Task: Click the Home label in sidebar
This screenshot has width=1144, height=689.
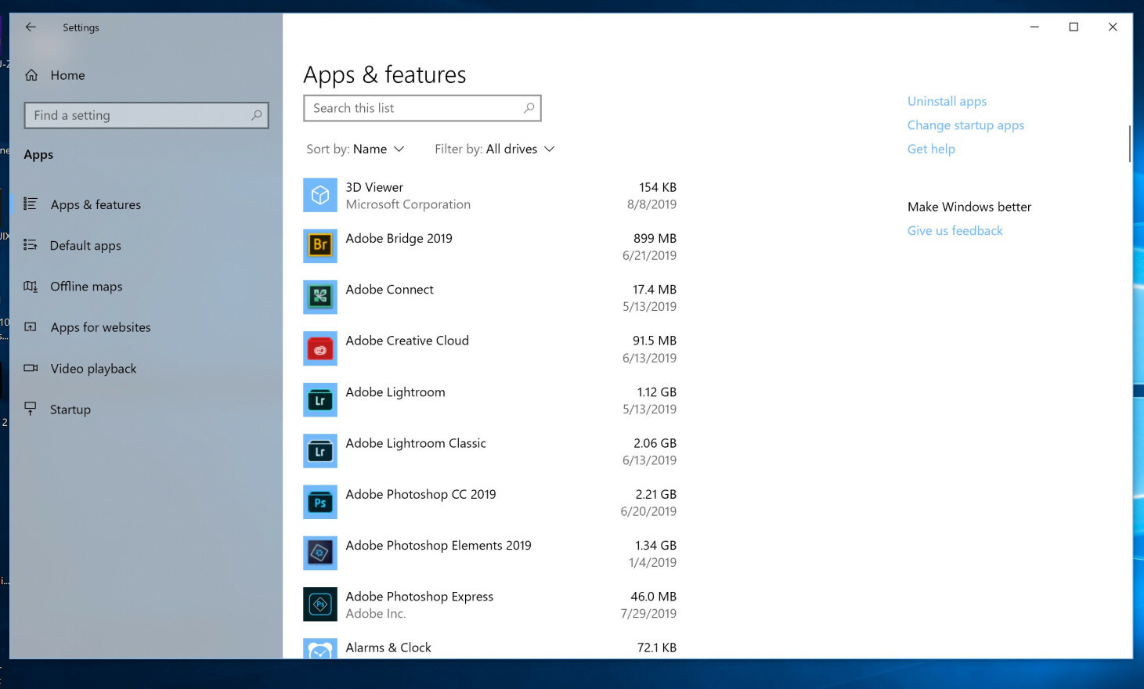Action: click(x=68, y=75)
